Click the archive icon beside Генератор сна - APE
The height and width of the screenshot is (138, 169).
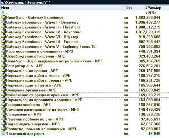click(x=3, y=66)
